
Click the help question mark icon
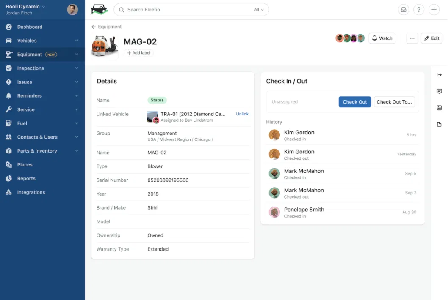[x=419, y=10]
